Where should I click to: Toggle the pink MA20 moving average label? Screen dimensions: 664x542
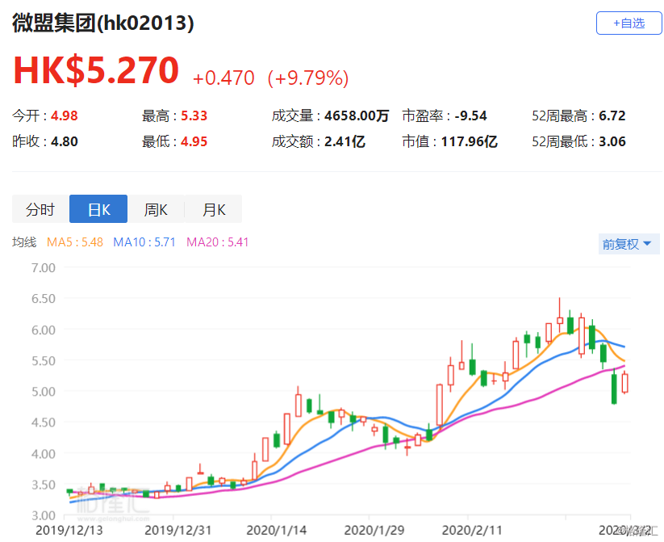click(x=218, y=242)
